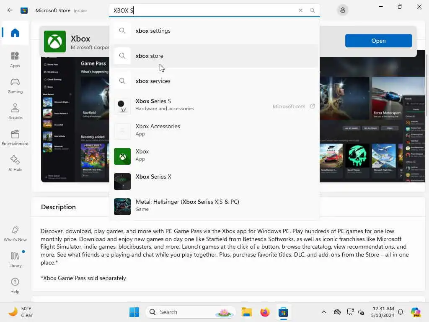429x322 pixels.
Task: Click the Description heading
Action: pyautogui.click(x=58, y=207)
